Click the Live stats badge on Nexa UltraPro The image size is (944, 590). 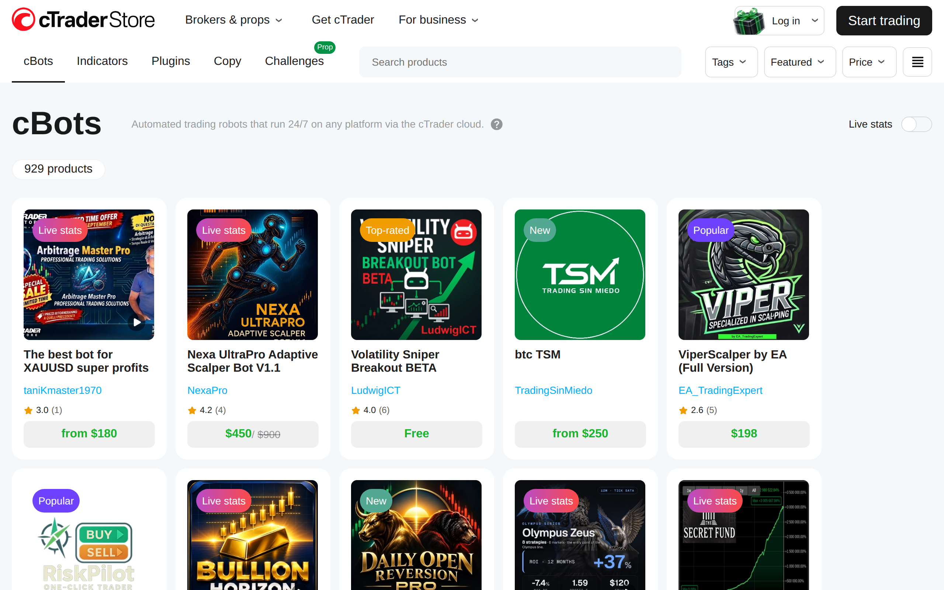pos(223,230)
